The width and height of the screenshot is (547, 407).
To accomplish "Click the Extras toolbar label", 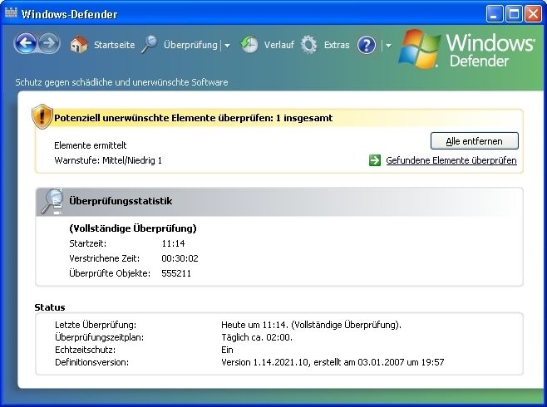I will click(x=337, y=45).
